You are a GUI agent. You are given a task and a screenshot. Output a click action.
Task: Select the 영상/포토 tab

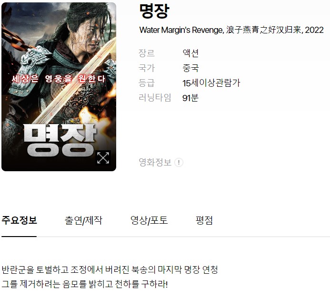click(149, 220)
